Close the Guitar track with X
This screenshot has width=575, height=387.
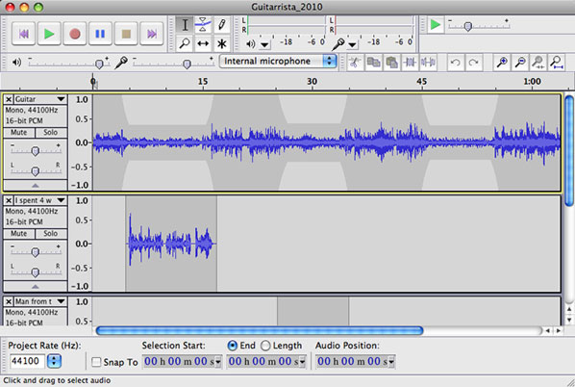tap(9, 99)
